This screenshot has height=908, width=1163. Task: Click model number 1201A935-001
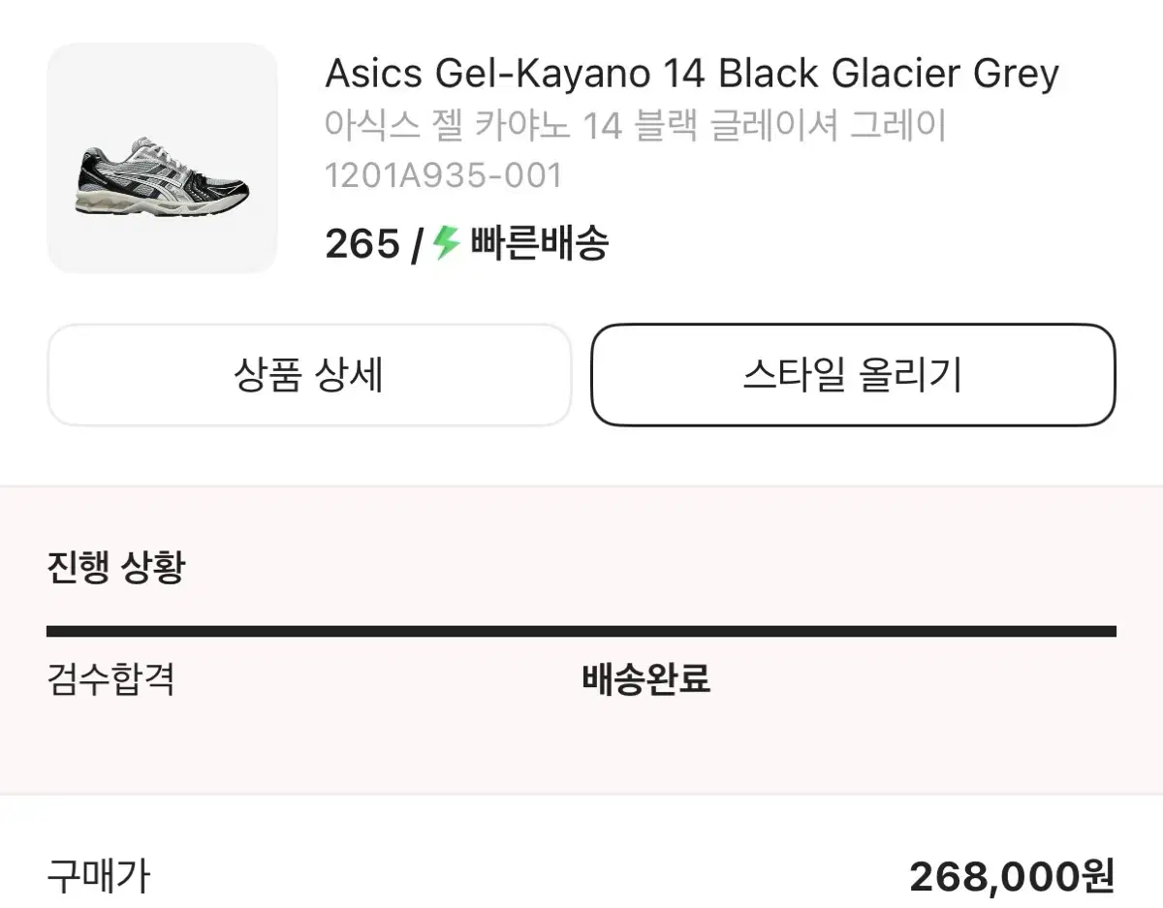pyautogui.click(x=443, y=175)
